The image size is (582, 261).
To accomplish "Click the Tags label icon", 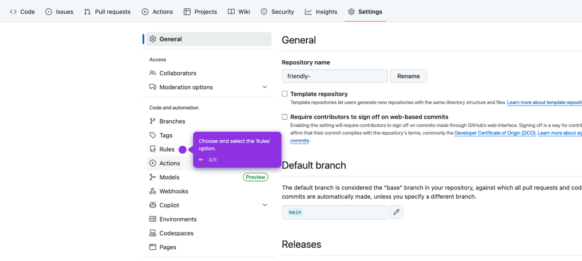I will [x=153, y=135].
